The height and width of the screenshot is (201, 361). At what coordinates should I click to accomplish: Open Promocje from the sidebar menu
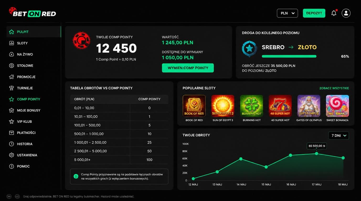pos(34,77)
